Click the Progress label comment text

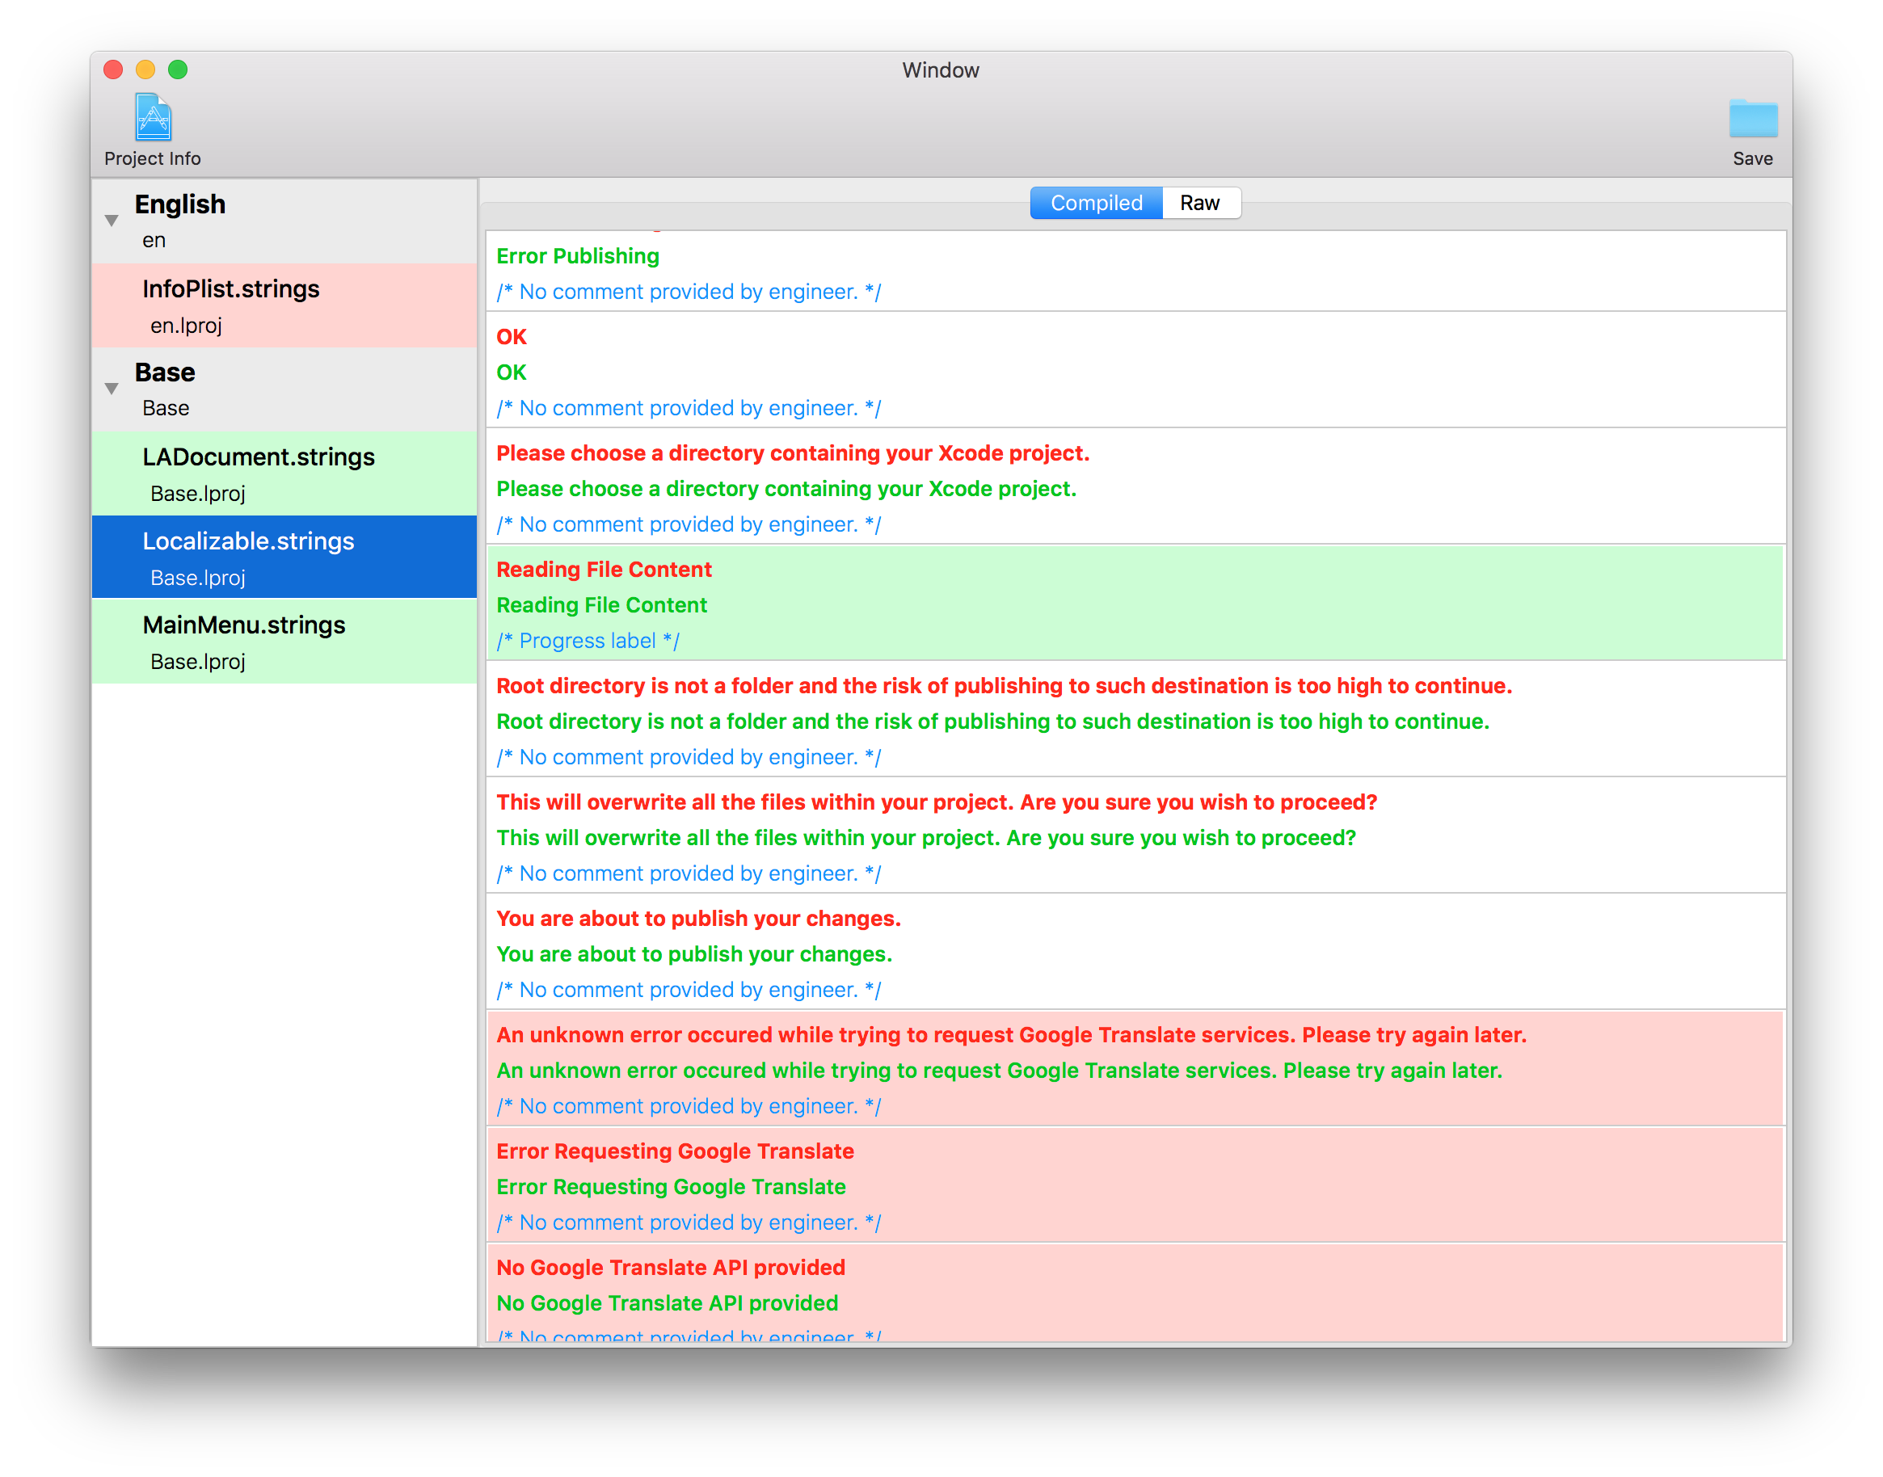point(588,641)
